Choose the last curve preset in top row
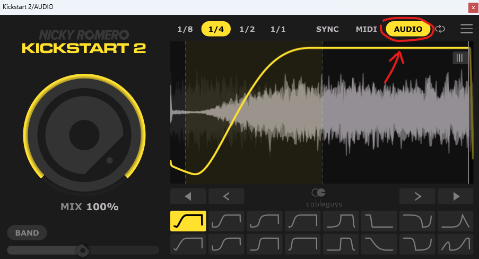Image resolution: width=479 pixels, height=259 pixels. click(x=455, y=221)
